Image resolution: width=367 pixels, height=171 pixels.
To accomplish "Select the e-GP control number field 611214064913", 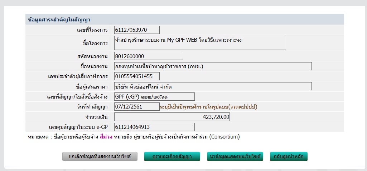I will 154,127.
